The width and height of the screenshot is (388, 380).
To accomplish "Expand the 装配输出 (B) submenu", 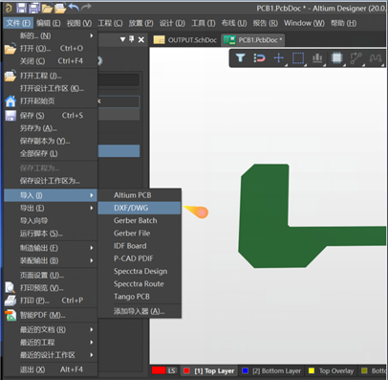I will pos(51,260).
